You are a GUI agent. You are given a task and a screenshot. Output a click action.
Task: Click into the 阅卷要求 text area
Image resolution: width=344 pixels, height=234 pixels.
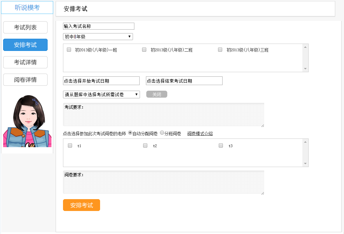163,182
